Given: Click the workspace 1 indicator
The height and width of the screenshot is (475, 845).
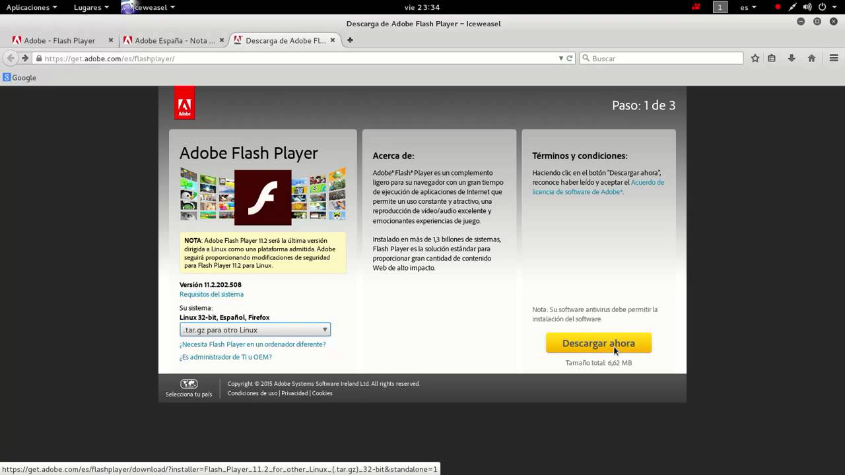Looking at the screenshot, I should (x=720, y=7).
